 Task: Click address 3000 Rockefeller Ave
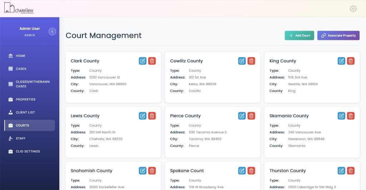click(x=107, y=187)
